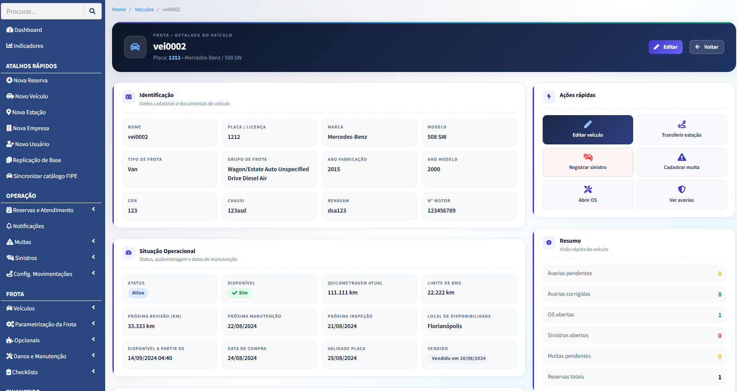
Task: Click the car icon in the vehicle header
Action: pos(135,47)
